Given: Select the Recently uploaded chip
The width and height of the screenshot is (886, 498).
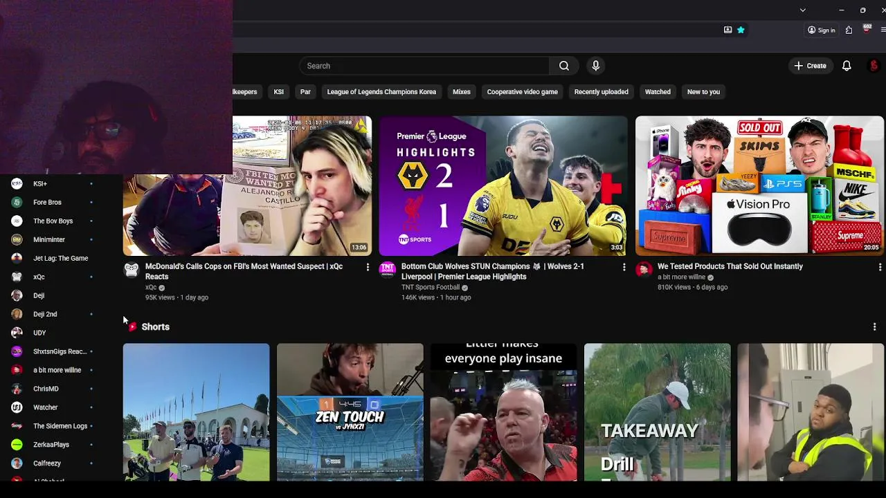Looking at the screenshot, I should tap(601, 91).
